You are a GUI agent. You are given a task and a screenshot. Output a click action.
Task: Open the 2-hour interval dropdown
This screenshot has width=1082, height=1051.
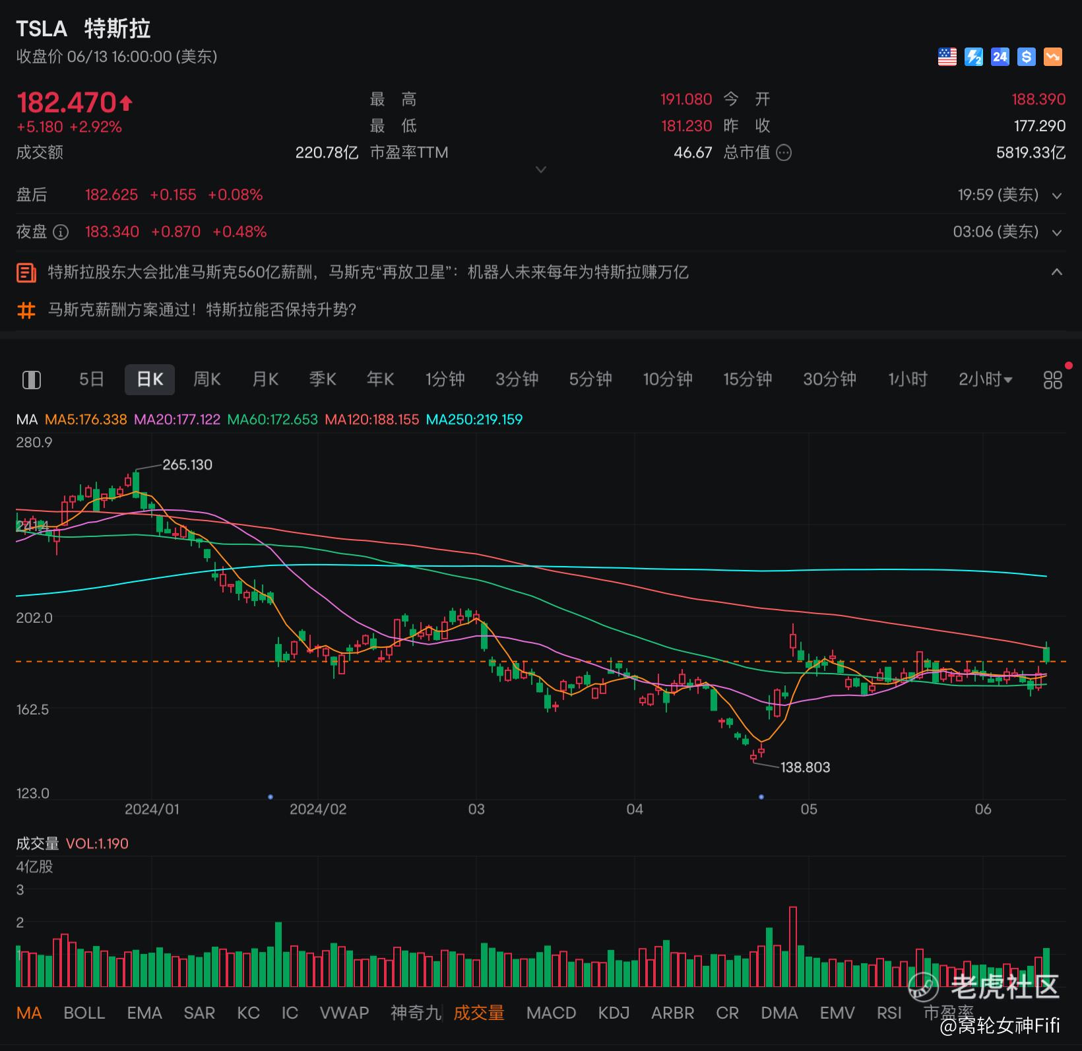tap(986, 379)
